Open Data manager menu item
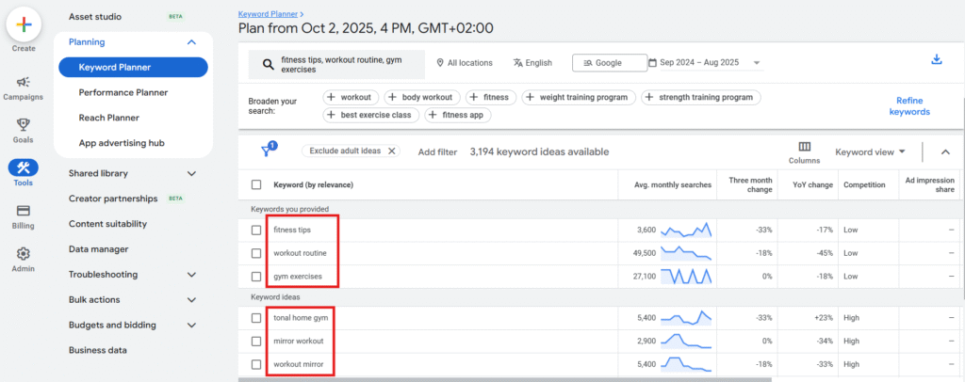 [98, 249]
